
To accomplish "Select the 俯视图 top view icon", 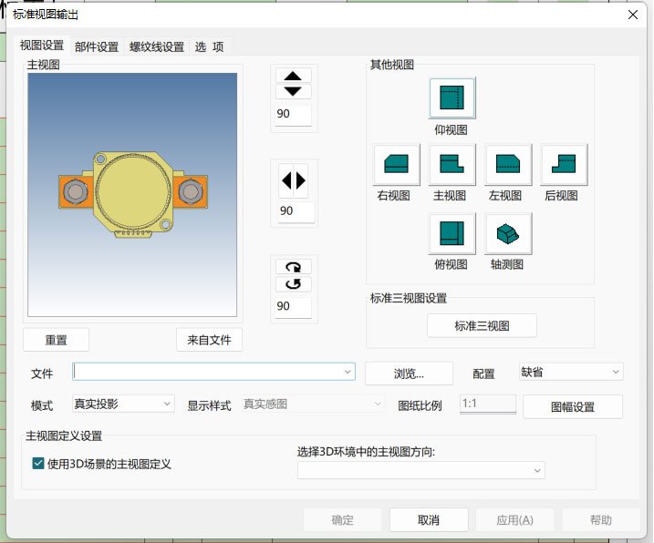I will click(x=452, y=233).
